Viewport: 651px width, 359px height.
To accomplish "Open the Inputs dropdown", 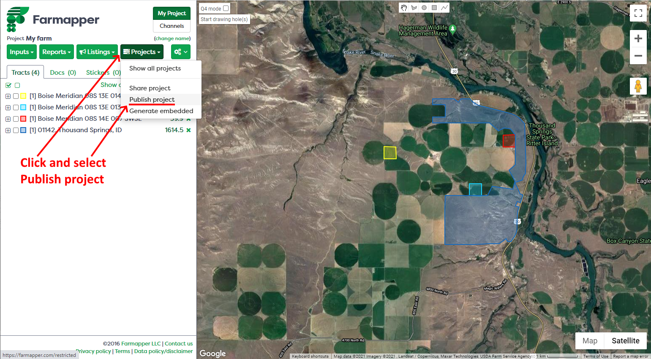I will [22, 52].
